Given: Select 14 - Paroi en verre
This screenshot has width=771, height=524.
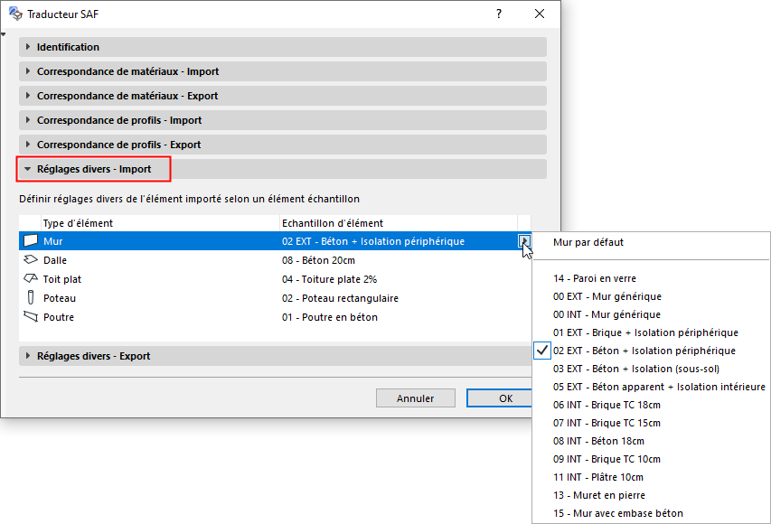Looking at the screenshot, I should 651,278.
